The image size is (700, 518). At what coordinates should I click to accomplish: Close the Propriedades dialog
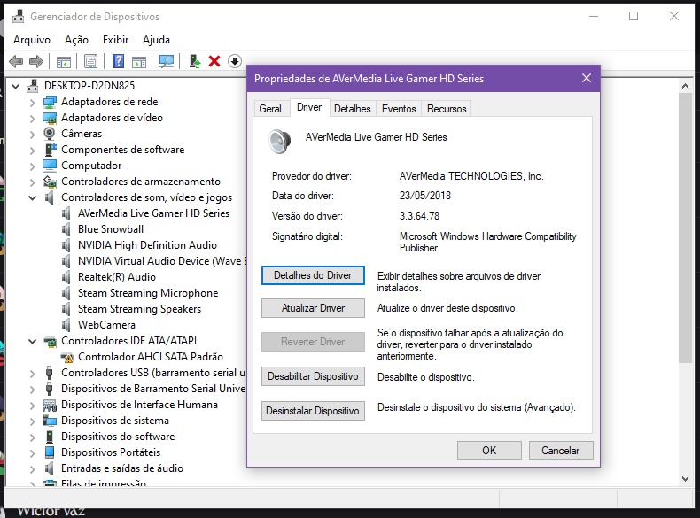click(587, 79)
